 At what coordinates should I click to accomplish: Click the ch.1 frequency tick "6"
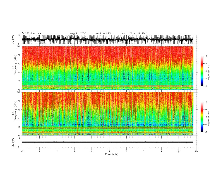(20, 64)
